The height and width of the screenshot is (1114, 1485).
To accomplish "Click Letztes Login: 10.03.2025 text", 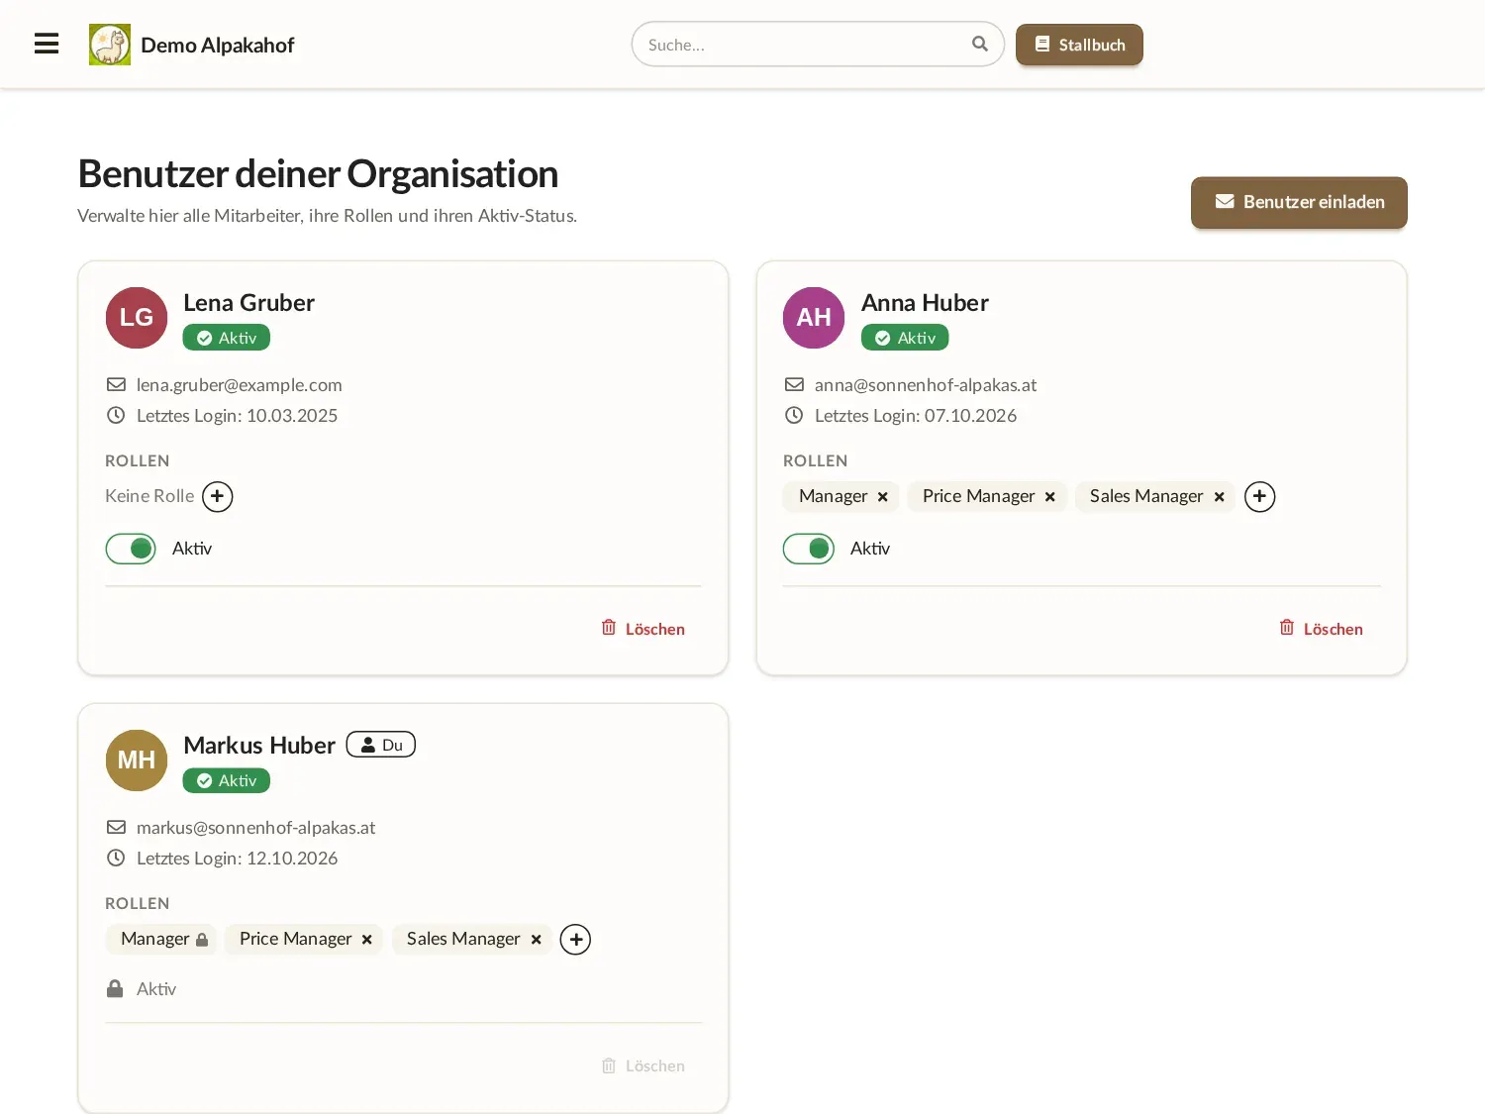I will [238, 416].
